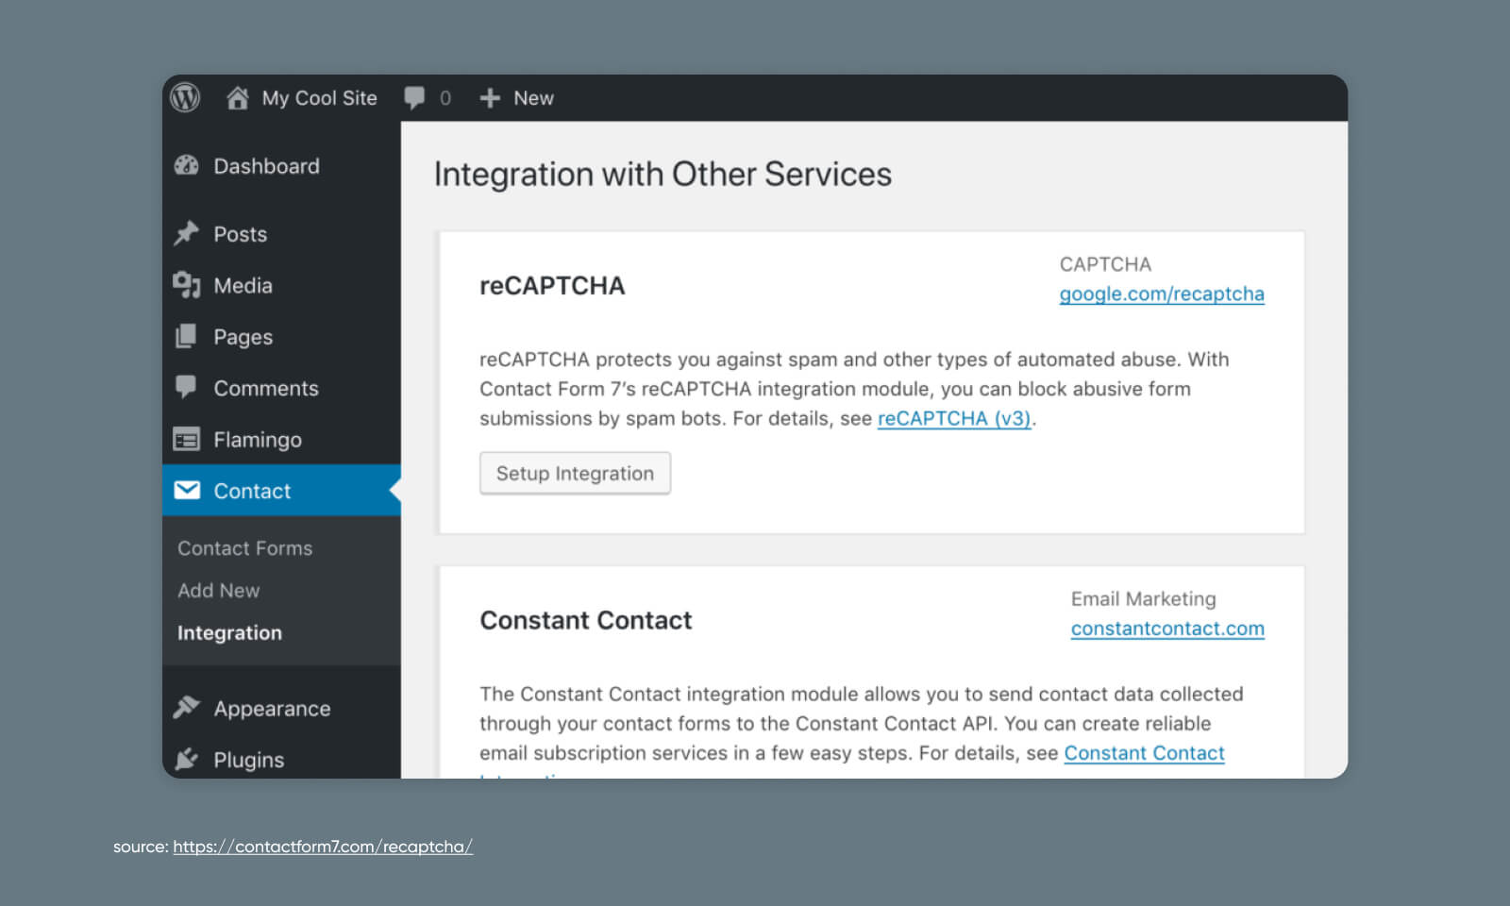Click the Pages icon in sidebar
Image resolution: width=1510 pixels, height=906 pixels.
(x=186, y=336)
